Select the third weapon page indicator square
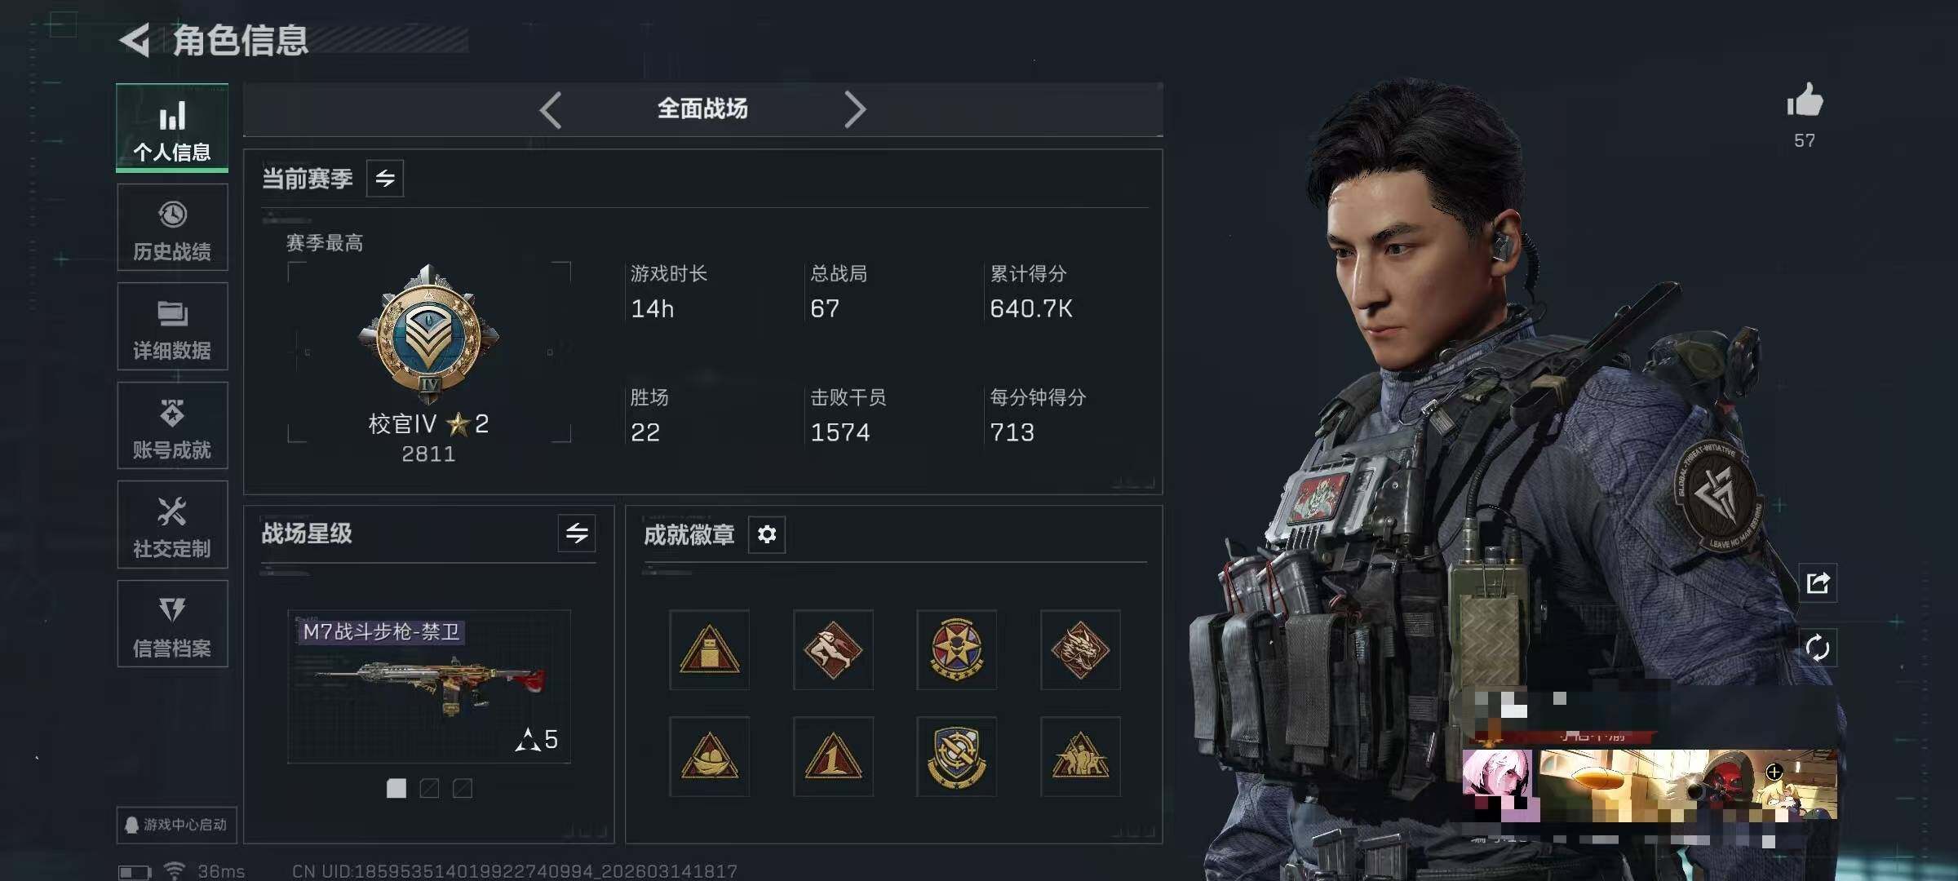 (x=463, y=788)
